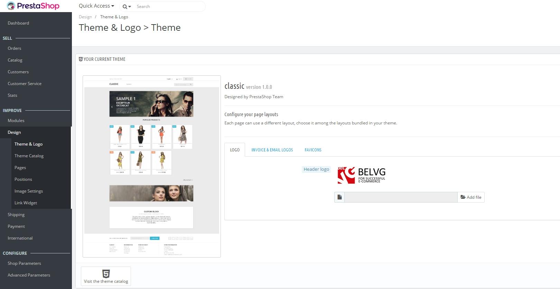
Task: Click 'Designed by PrestaShop Team' text
Action: [254, 97]
